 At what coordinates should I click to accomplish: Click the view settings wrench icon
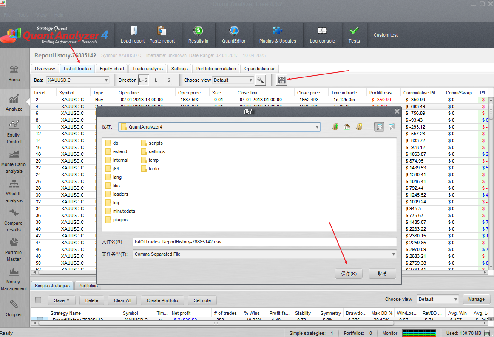click(x=261, y=80)
